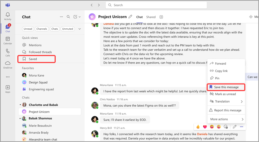React with red heart emoji

[x=205, y=127]
